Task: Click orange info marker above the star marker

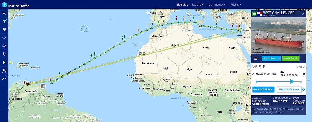Action: pyautogui.click(x=202, y=22)
